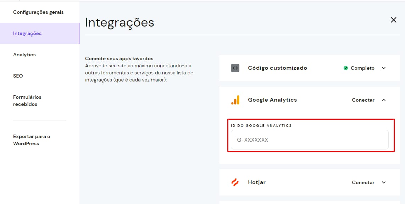
Task: Click the Hotjar integration title
Action: click(x=257, y=182)
